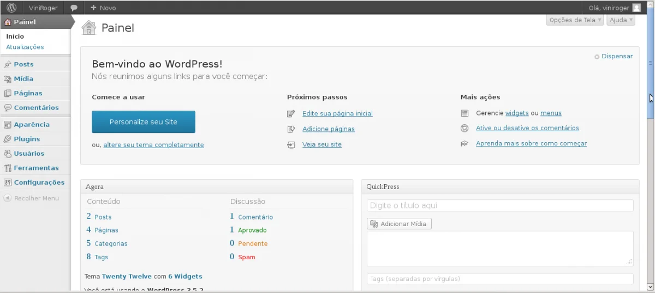Image resolution: width=655 pixels, height=293 pixels.
Task: Click the Plugins plug icon in sidebar
Action: [8, 139]
